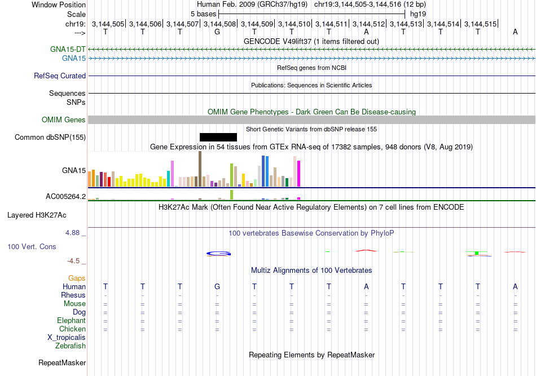The width and height of the screenshot is (536, 376).
Task: Click the GNA15-DT gene track label
Action: 68,49
